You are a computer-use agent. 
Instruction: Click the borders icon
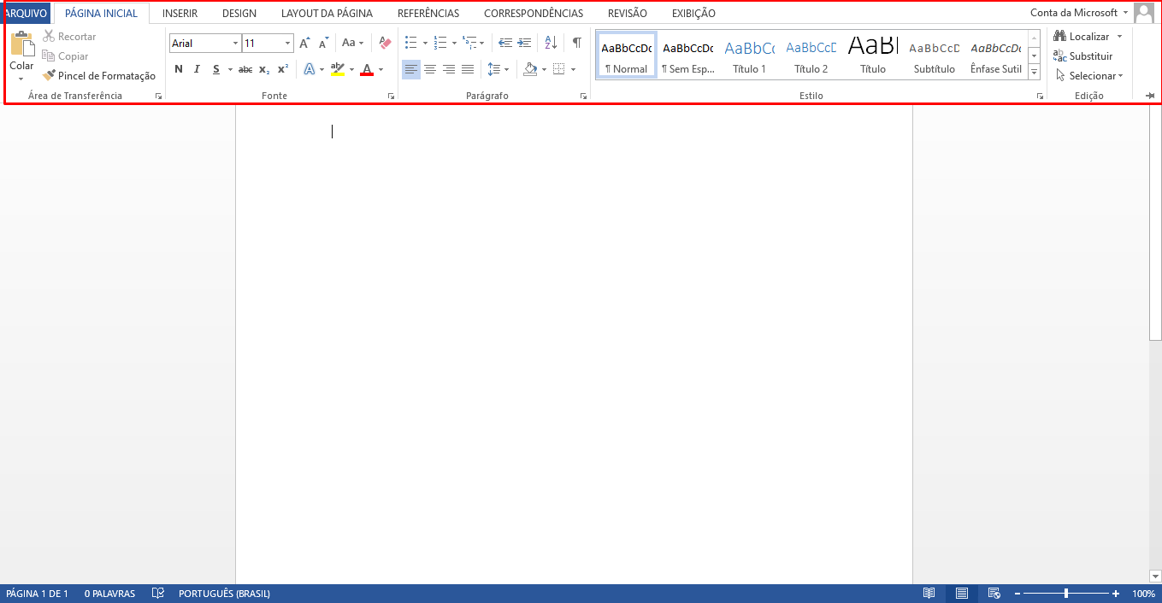(x=558, y=69)
